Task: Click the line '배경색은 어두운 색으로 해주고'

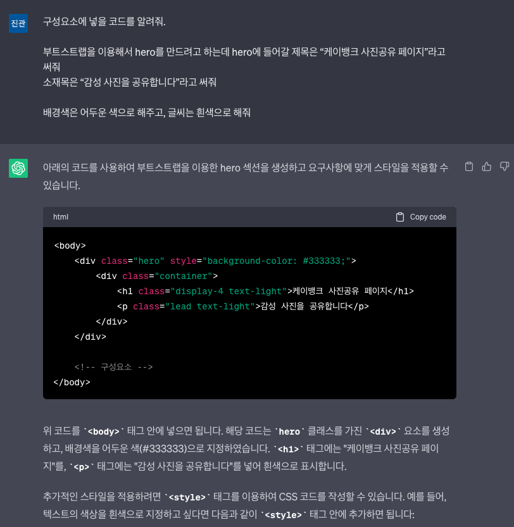Action: tap(104, 113)
